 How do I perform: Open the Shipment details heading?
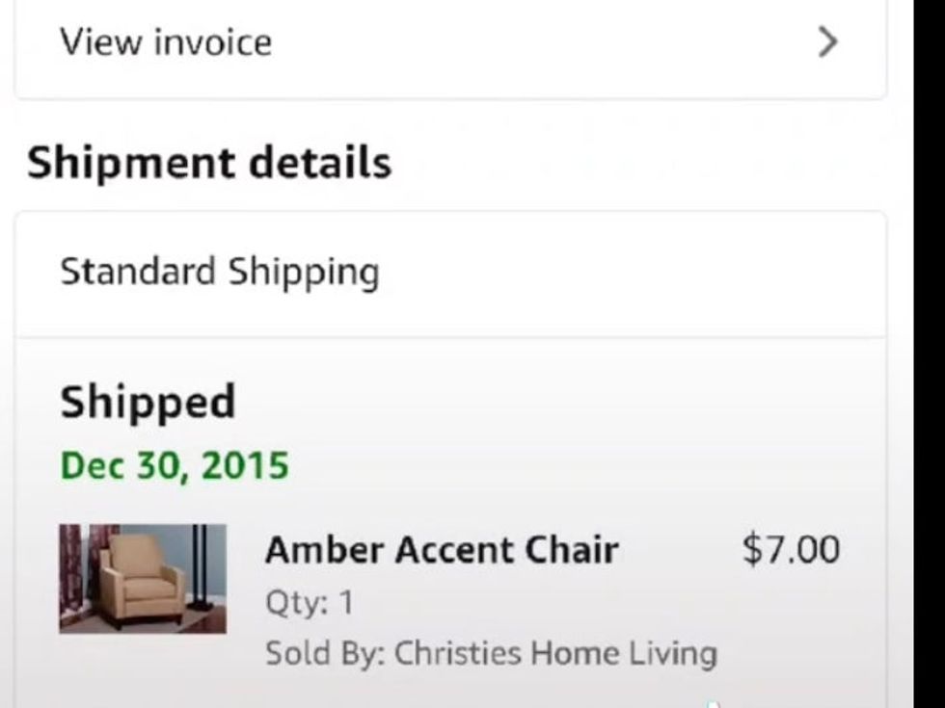pyautogui.click(x=208, y=162)
